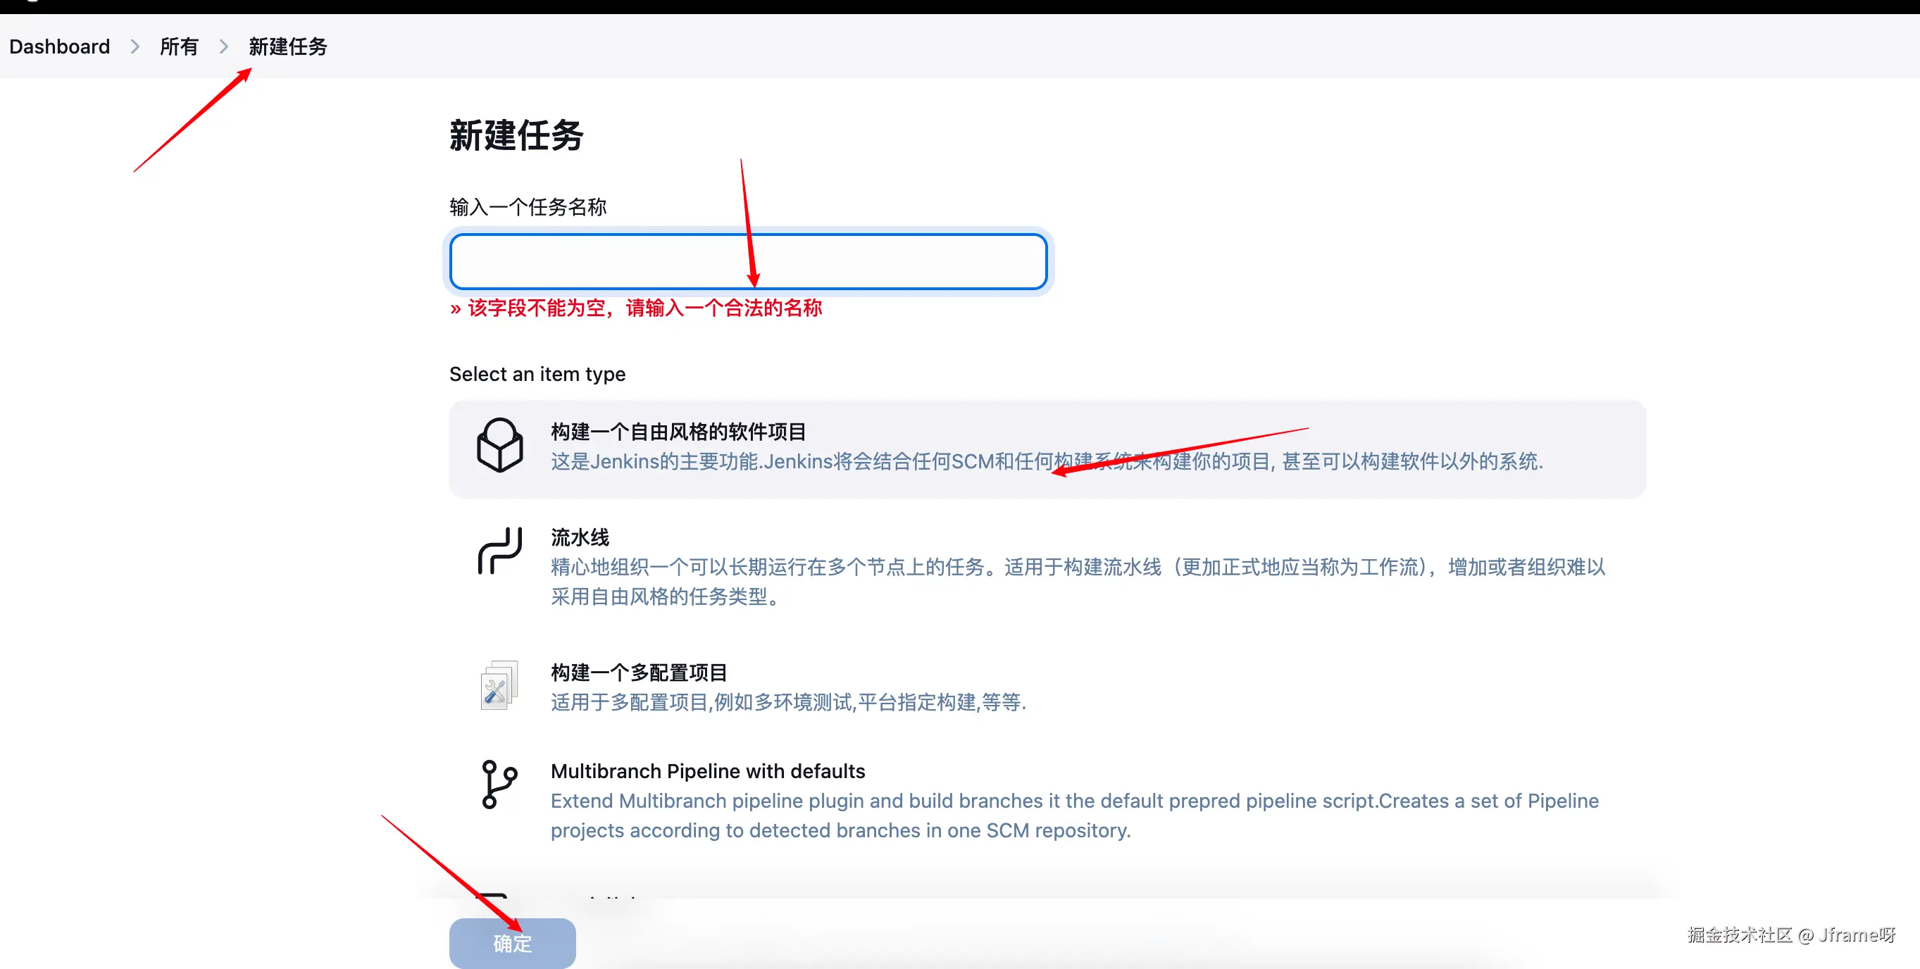Click chevron after Dashboard breadcrumb

pos(135,46)
